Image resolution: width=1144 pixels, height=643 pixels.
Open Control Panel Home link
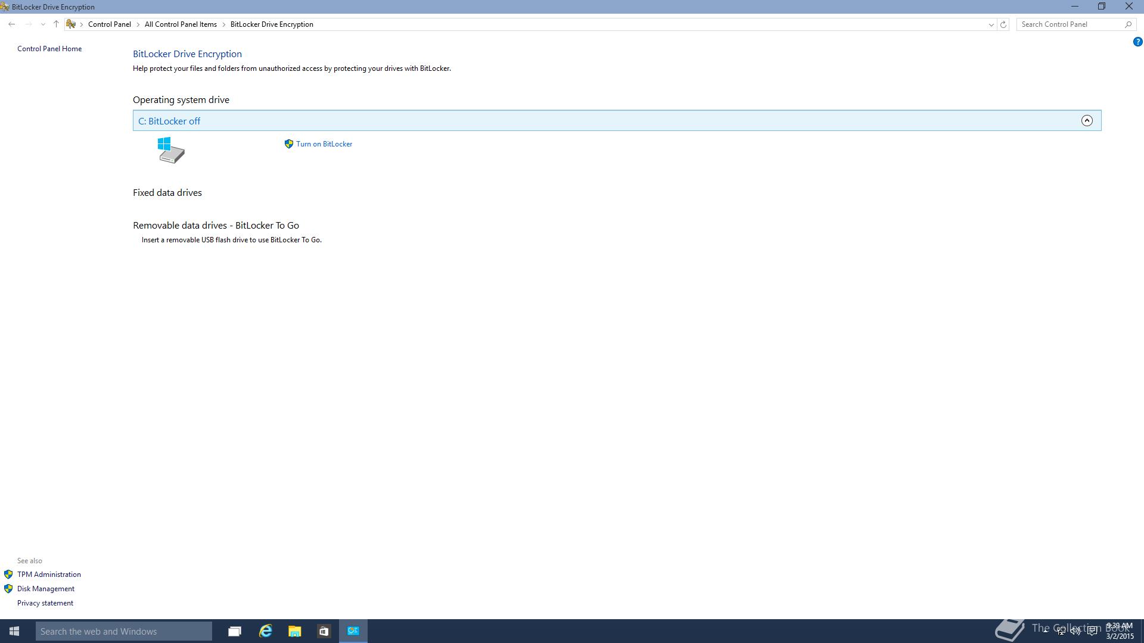click(x=49, y=49)
